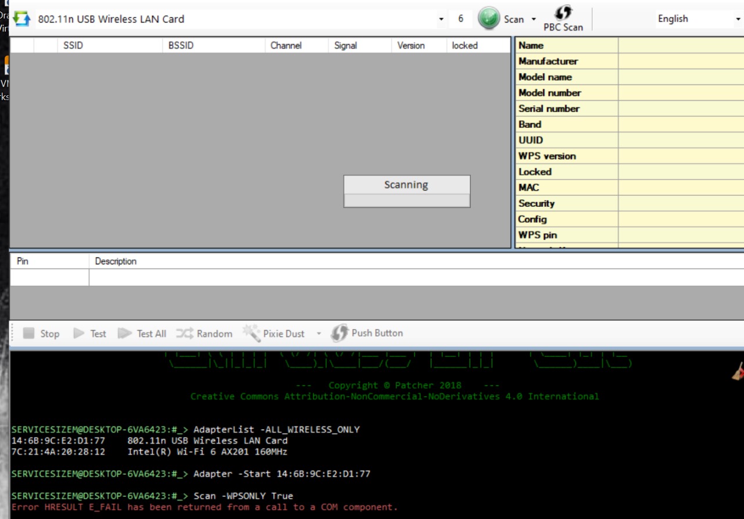Image resolution: width=744 pixels, height=519 pixels.
Task: Click the Scan -WPSONLY True command
Action: [x=243, y=496]
